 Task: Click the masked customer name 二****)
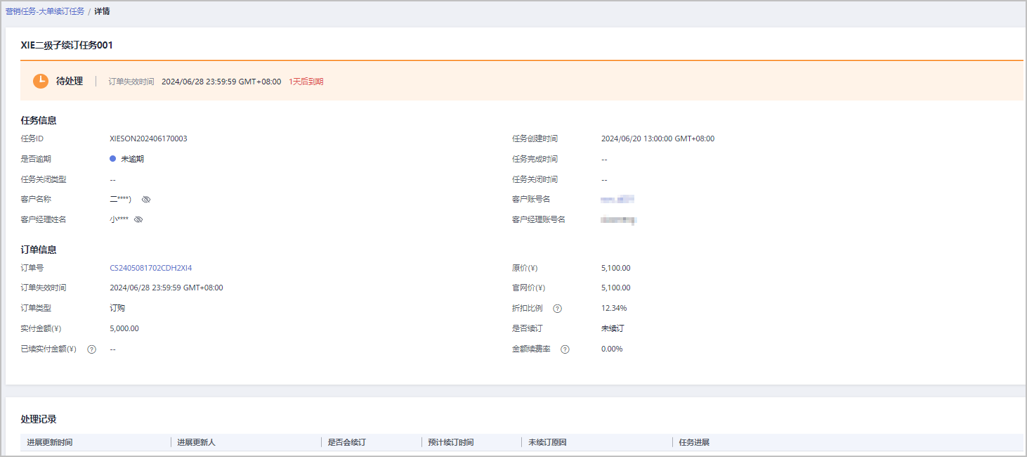point(121,200)
